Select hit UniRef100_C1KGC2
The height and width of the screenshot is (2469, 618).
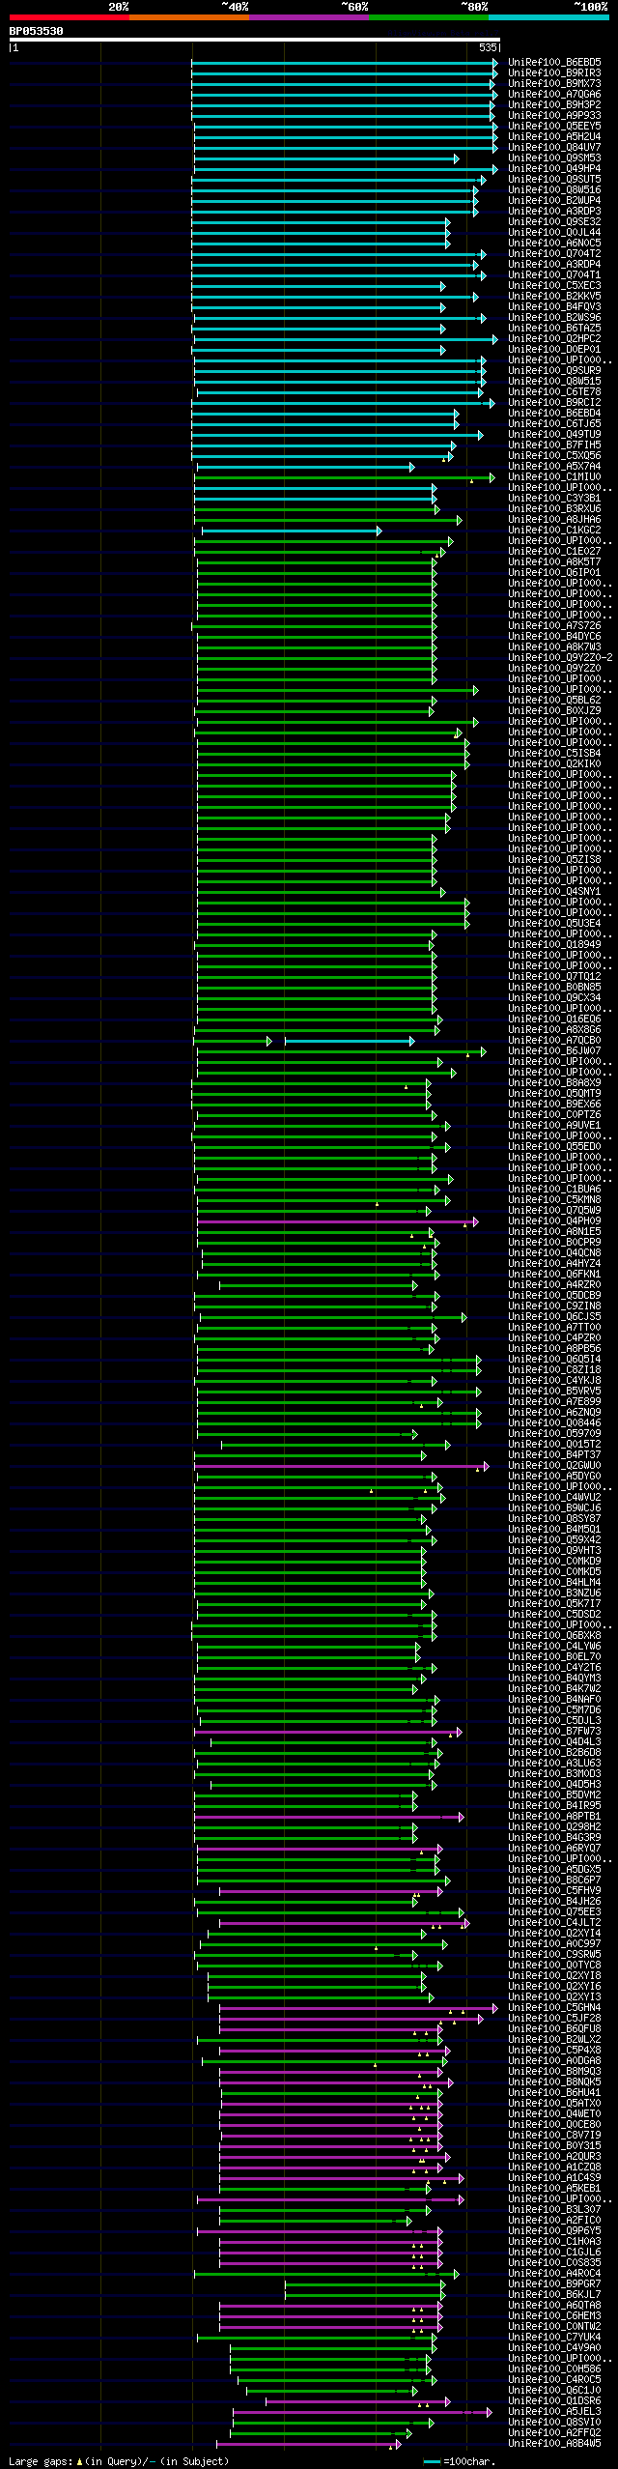554,531
